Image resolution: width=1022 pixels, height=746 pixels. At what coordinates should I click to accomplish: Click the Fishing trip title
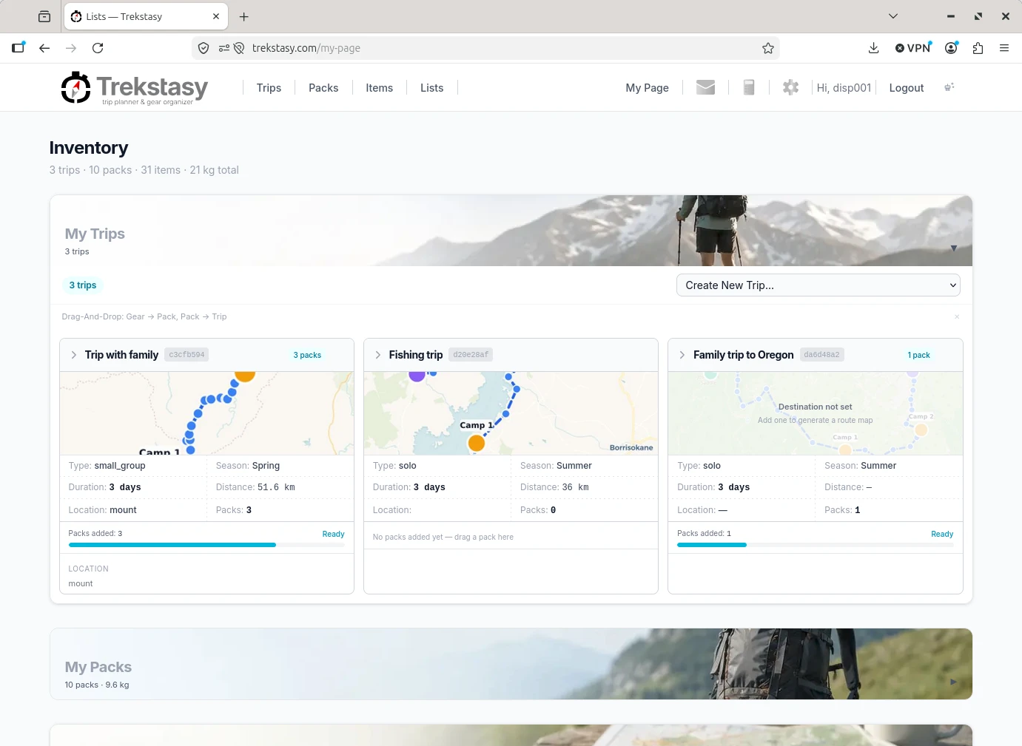point(416,355)
